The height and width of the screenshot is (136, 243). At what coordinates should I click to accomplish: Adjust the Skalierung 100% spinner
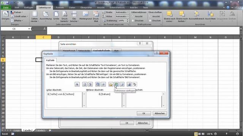(x=128, y=20)
